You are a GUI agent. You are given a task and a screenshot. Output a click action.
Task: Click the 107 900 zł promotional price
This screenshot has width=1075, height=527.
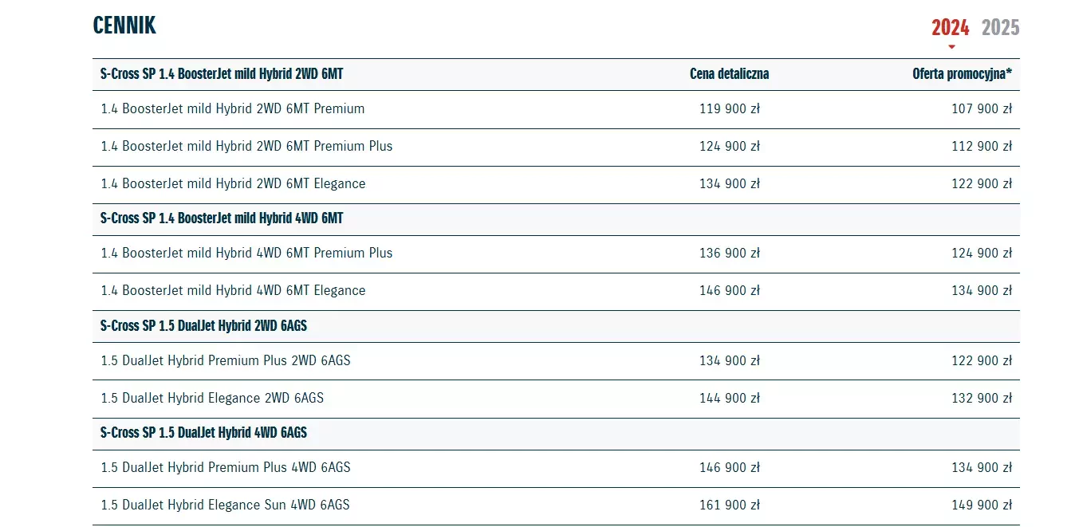tap(981, 109)
